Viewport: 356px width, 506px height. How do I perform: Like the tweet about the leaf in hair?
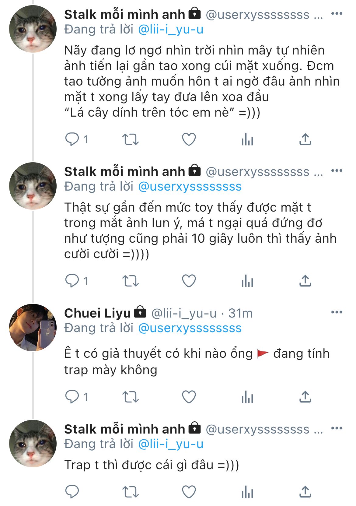click(189, 140)
